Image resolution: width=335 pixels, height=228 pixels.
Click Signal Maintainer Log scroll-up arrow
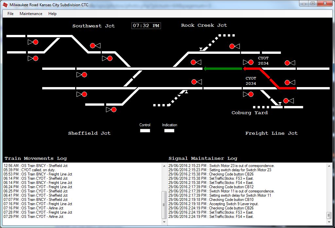(329, 166)
